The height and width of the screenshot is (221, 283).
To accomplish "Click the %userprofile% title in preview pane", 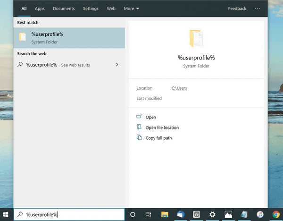I will click(196, 58).
